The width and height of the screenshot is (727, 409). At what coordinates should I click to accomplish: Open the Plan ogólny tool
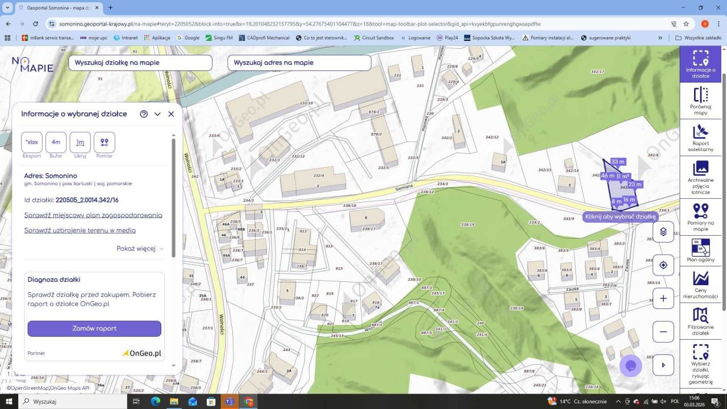coord(700,250)
